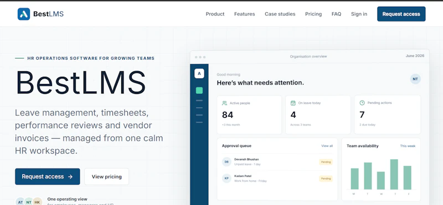Viewport: 443px width, 205px height.
Task: Click the KP avatar for Kadam Patel
Action: (226, 178)
